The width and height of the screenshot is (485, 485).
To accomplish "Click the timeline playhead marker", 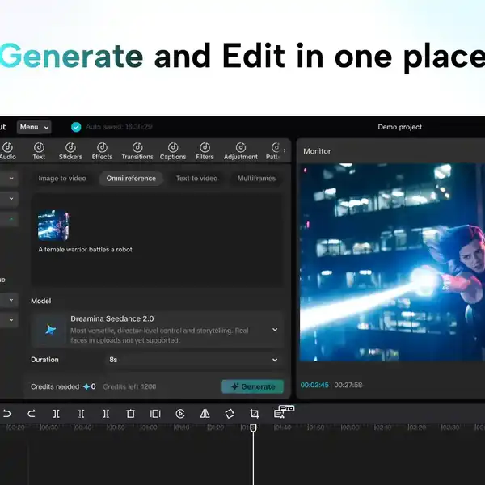I will tap(253, 428).
